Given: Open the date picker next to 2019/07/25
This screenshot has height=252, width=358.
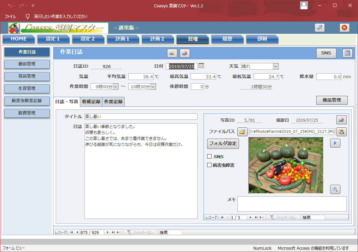Looking at the screenshot, I should click(201, 66).
